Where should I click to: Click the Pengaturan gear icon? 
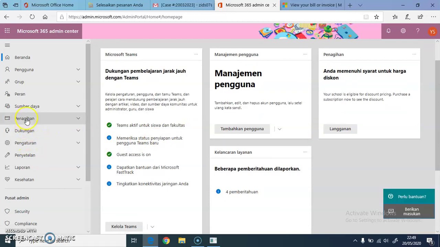click(x=7, y=143)
